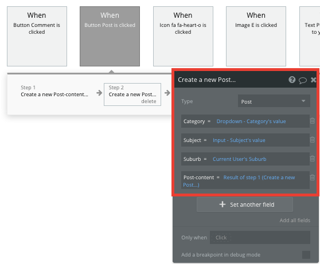320x264 pixels.
Task: Open the comment bubble icon in panel header
Action: 303,80
